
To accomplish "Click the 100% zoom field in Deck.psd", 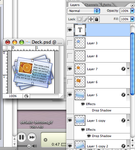I will pos(13,96).
